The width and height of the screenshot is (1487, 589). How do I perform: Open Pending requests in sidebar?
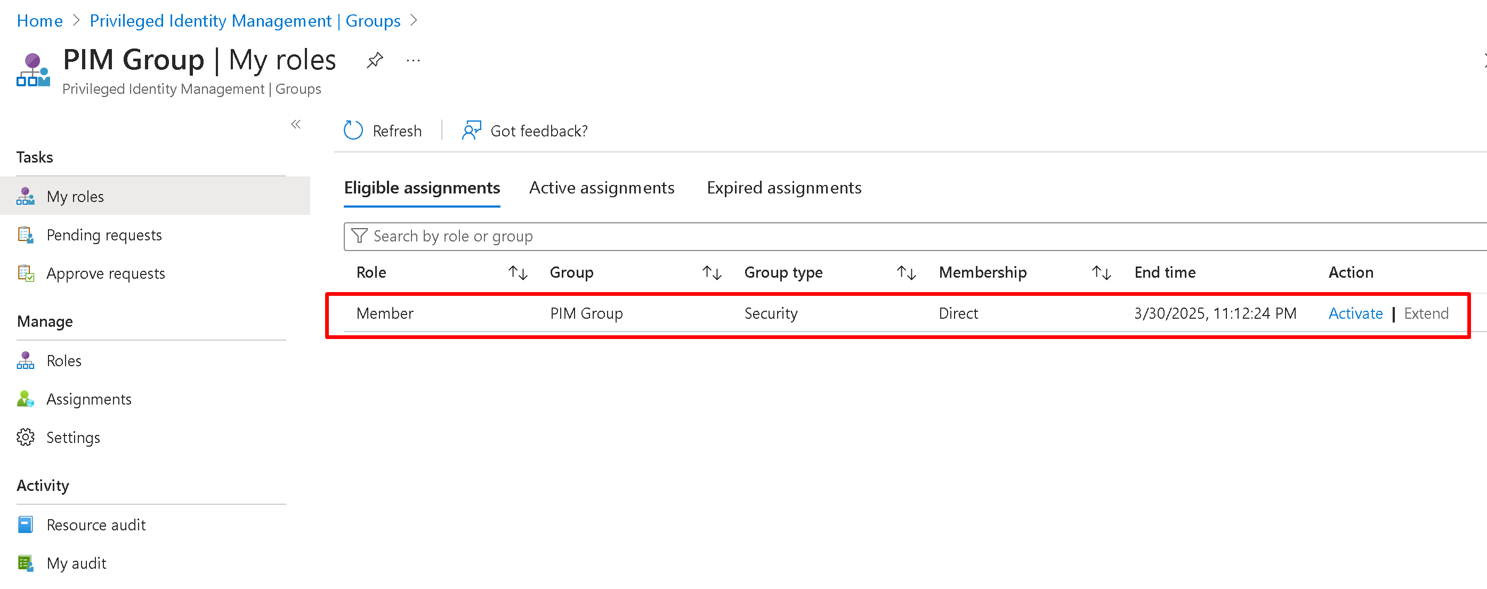pos(104,235)
